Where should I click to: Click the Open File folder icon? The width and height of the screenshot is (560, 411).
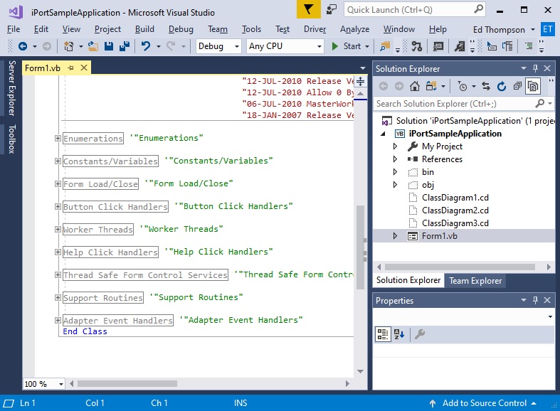click(93, 46)
